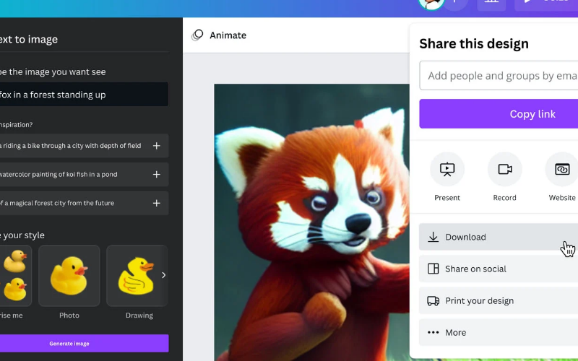Click the Record camera icon
Image resolution: width=578 pixels, height=361 pixels.
(504, 169)
